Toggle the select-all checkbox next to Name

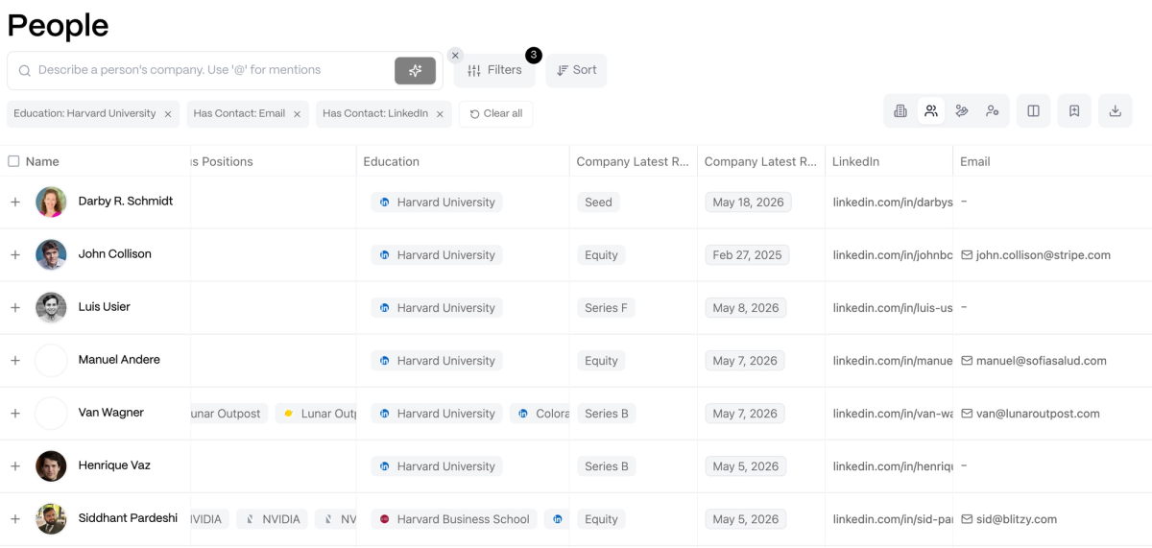pos(13,161)
